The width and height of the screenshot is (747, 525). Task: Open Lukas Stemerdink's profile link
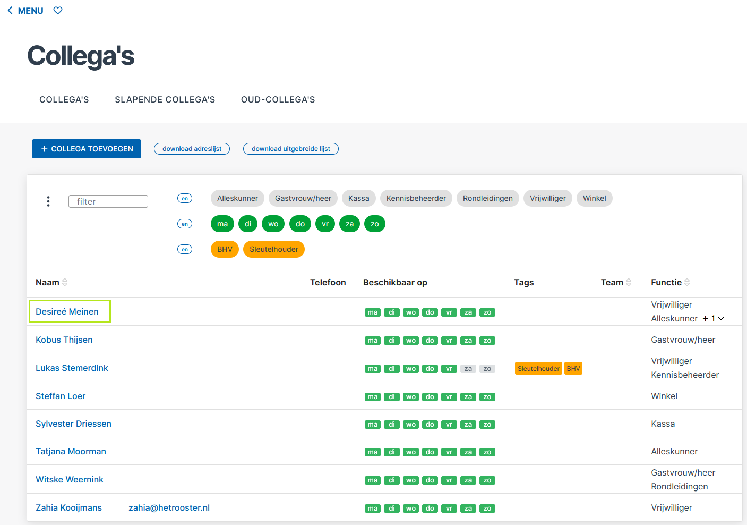(72, 368)
